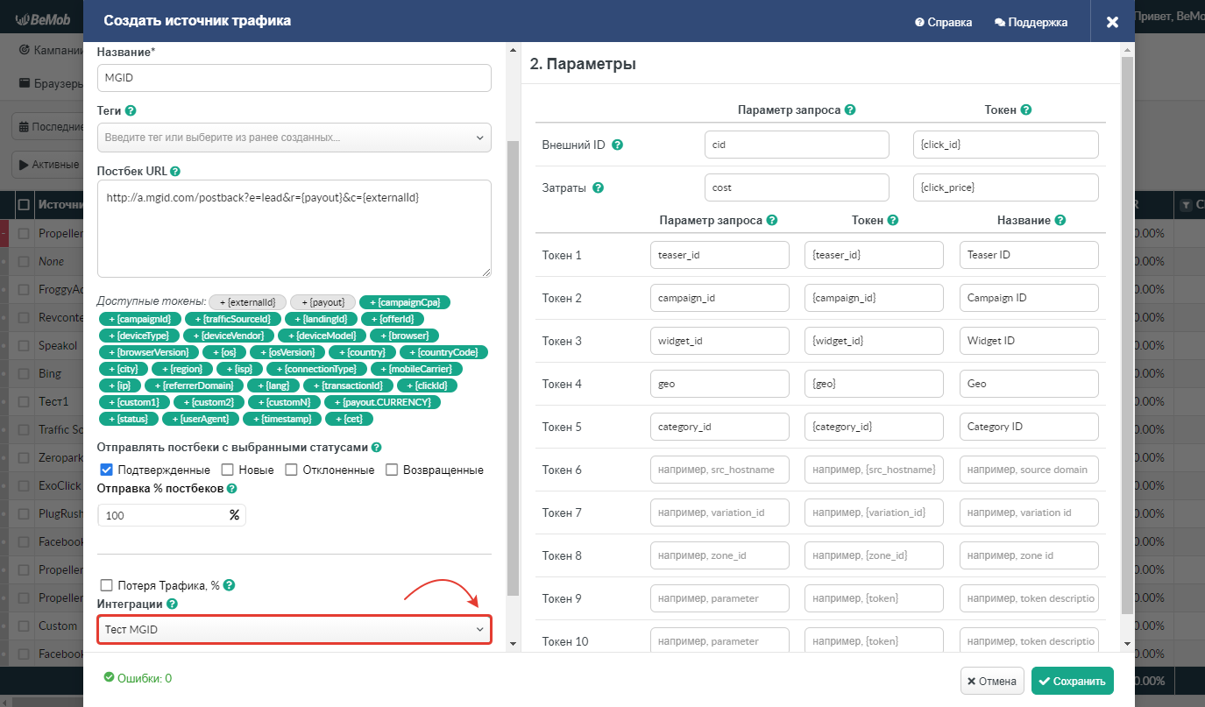This screenshot has width=1205, height=707.
Task: Check the Подтвержденные status checkbox
Action: coord(107,470)
